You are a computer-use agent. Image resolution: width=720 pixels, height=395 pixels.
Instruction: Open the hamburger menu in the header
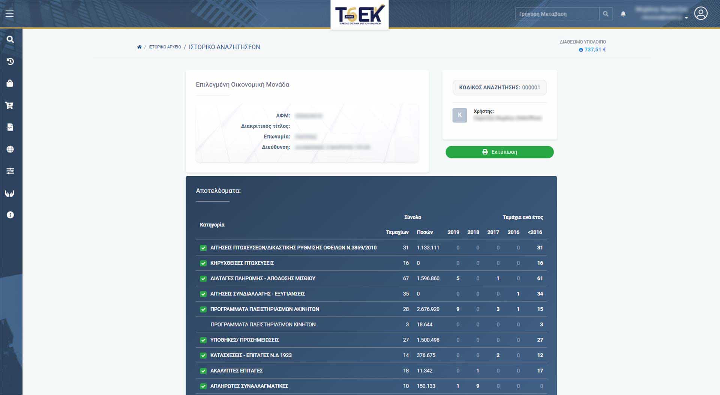10,14
